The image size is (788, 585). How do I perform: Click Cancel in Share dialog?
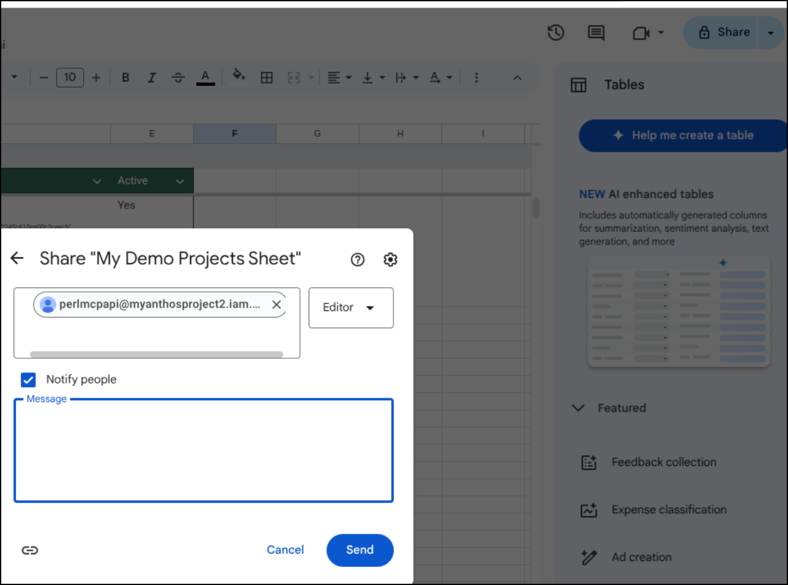pyautogui.click(x=285, y=550)
